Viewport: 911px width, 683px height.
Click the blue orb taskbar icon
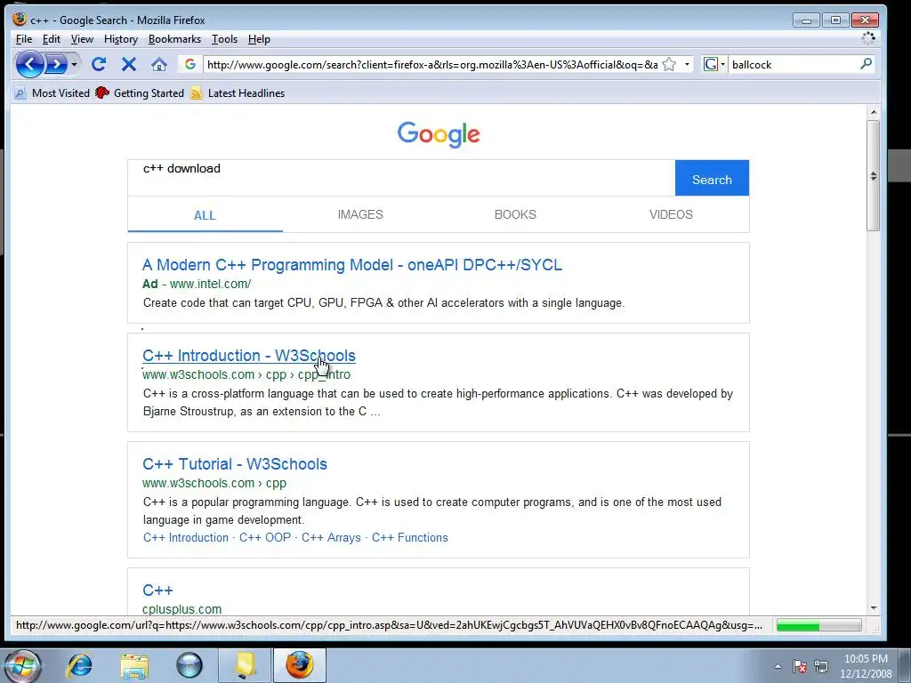click(189, 665)
